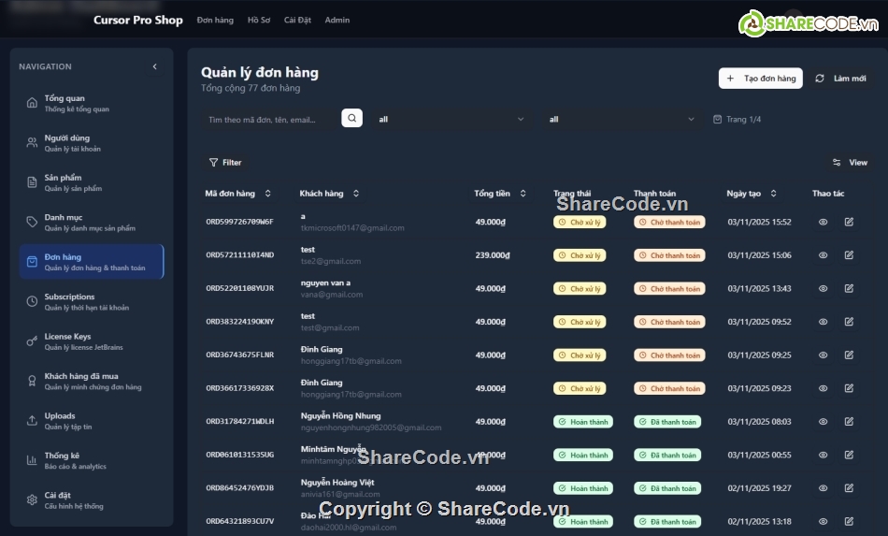The height and width of the screenshot is (536, 888).
Task: Open Danh mục sidebar section
Action: pos(92,222)
